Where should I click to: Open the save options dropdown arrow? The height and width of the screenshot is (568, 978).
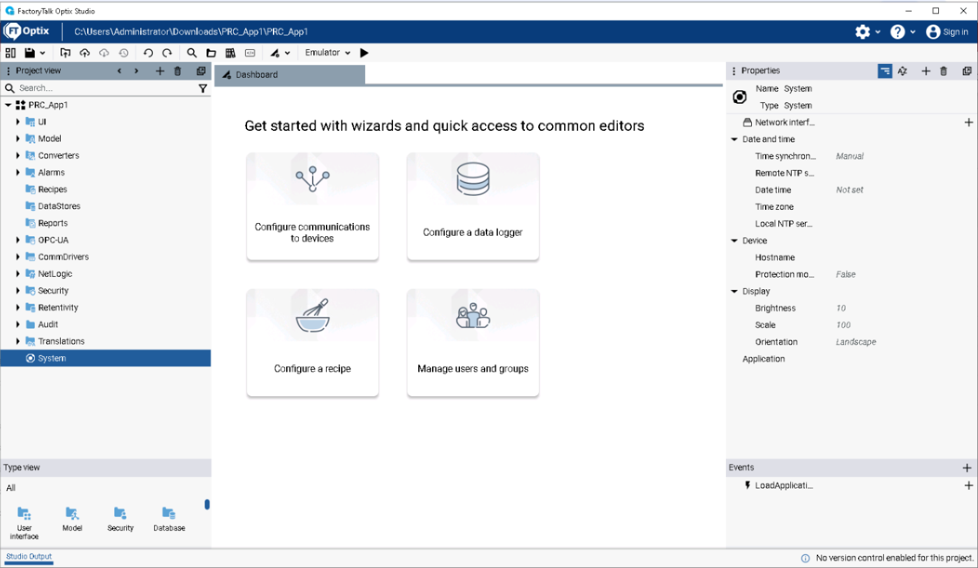click(42, 53)
